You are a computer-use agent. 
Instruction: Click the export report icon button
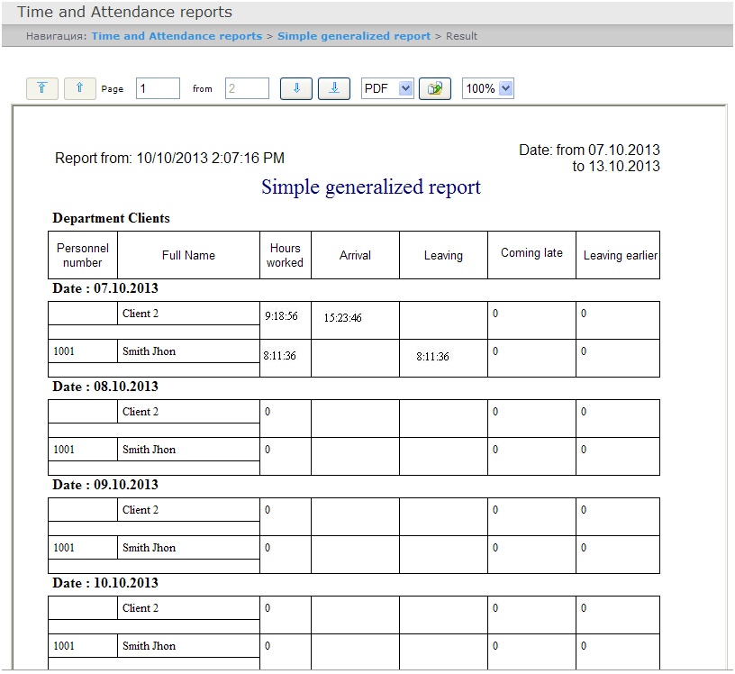click(x=435, y=88)
